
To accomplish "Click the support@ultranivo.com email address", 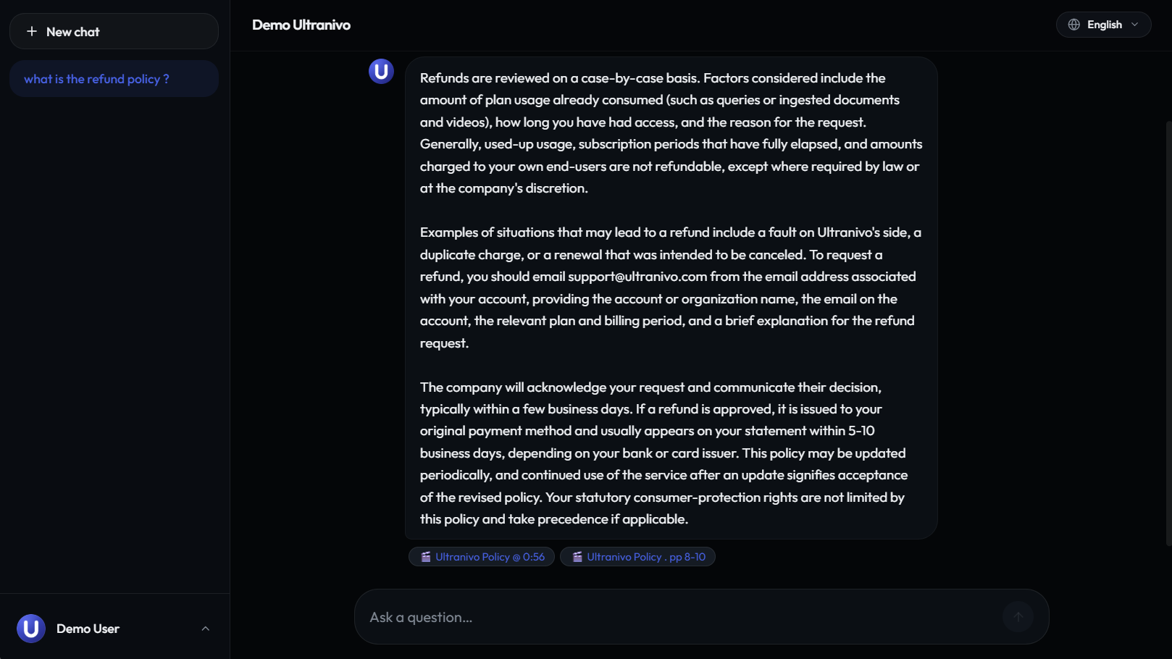I will pyautogui.click(x=637, y=277).
